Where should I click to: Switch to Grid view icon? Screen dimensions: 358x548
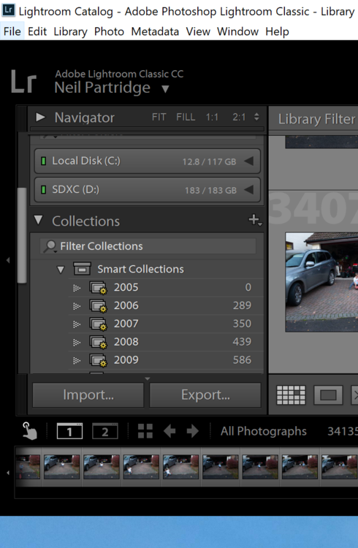pos(291,395)
